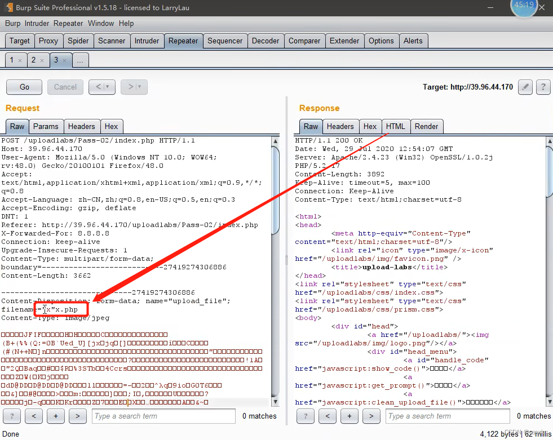Open response Raw tab

pos(311,127)
